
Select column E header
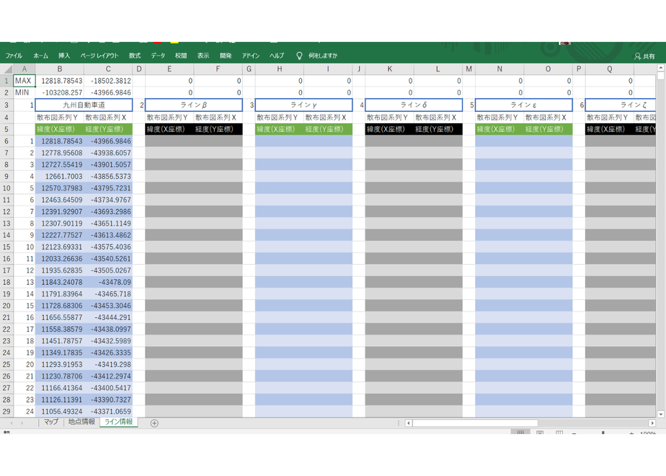pyautogui.click(x=169, y=69)
